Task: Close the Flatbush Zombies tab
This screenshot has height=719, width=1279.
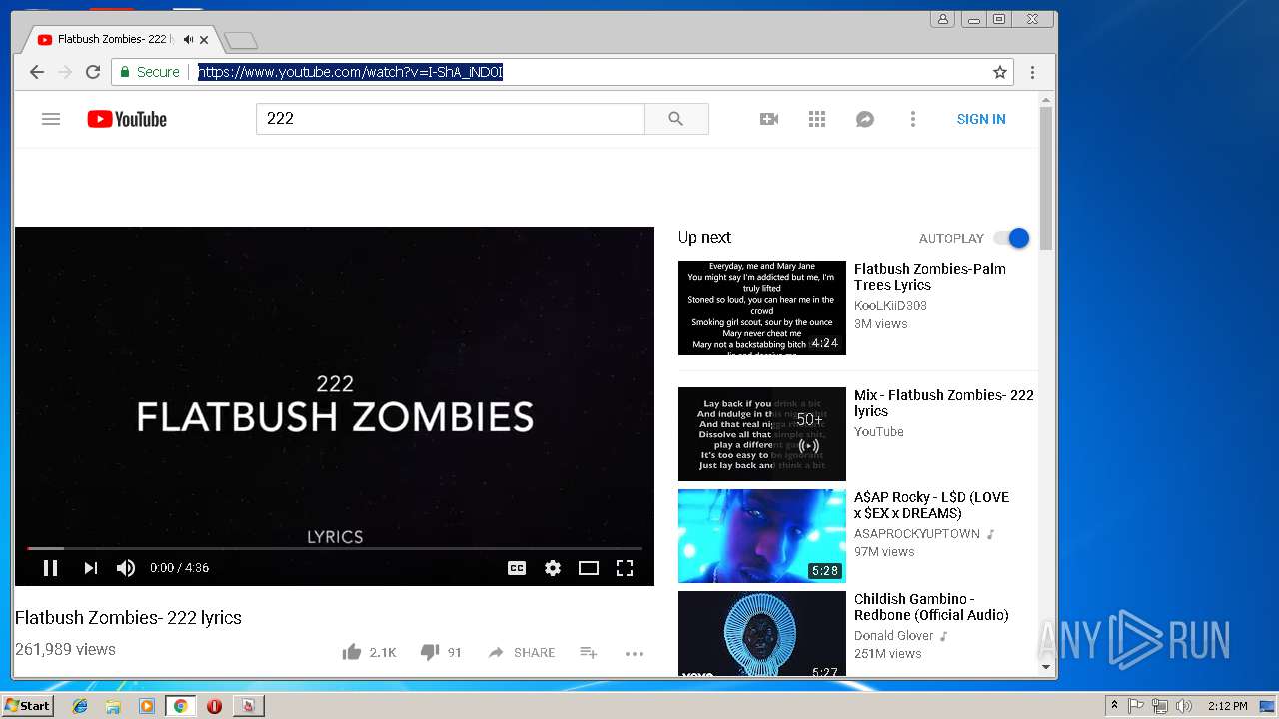Action: 204,40
